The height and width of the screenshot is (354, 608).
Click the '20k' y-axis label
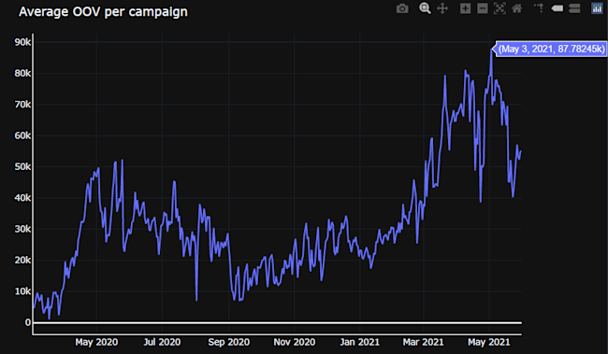22,261
